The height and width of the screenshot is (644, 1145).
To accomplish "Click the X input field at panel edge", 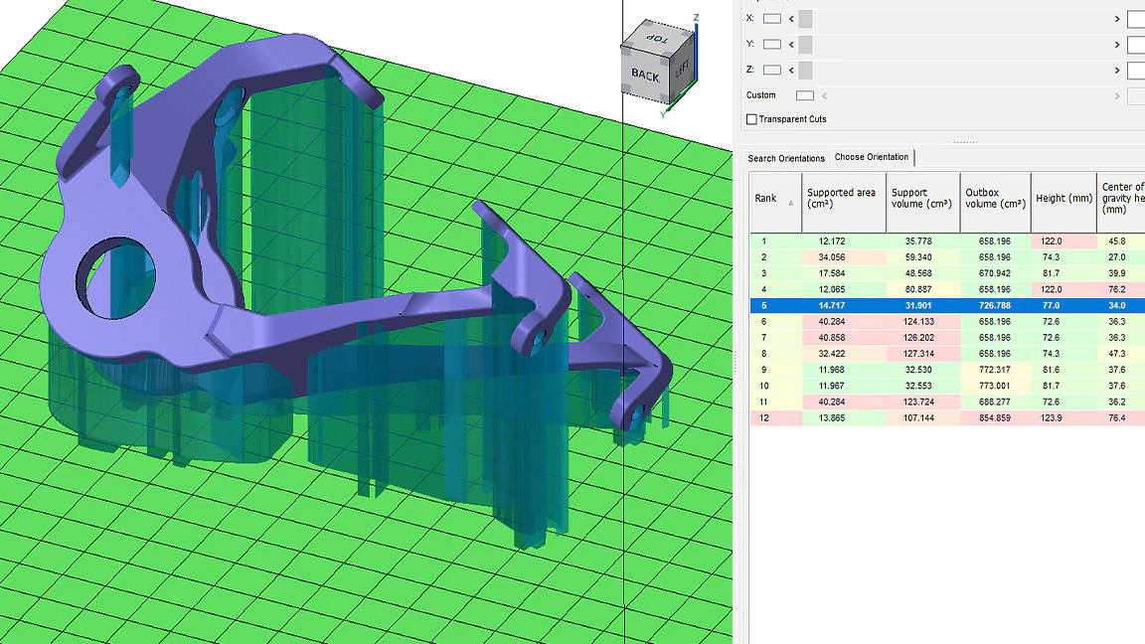I will (1136, 19).
